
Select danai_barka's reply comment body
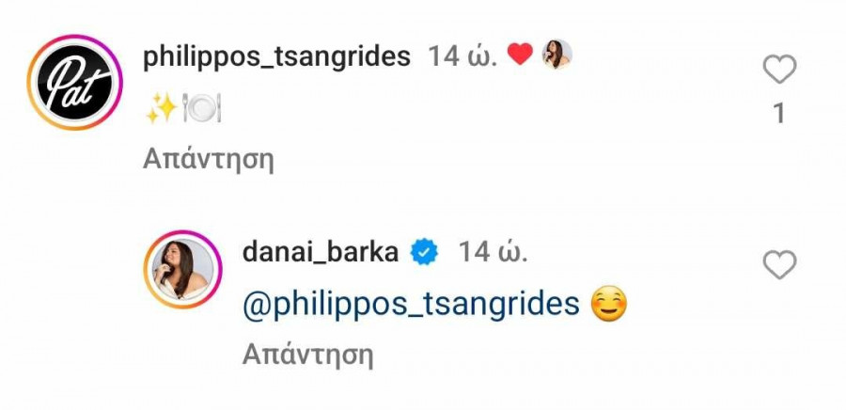tap(435, 305)
